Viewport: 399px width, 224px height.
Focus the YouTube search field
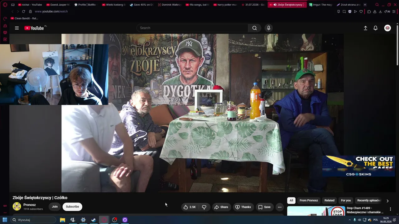click(x=192, y=28)
